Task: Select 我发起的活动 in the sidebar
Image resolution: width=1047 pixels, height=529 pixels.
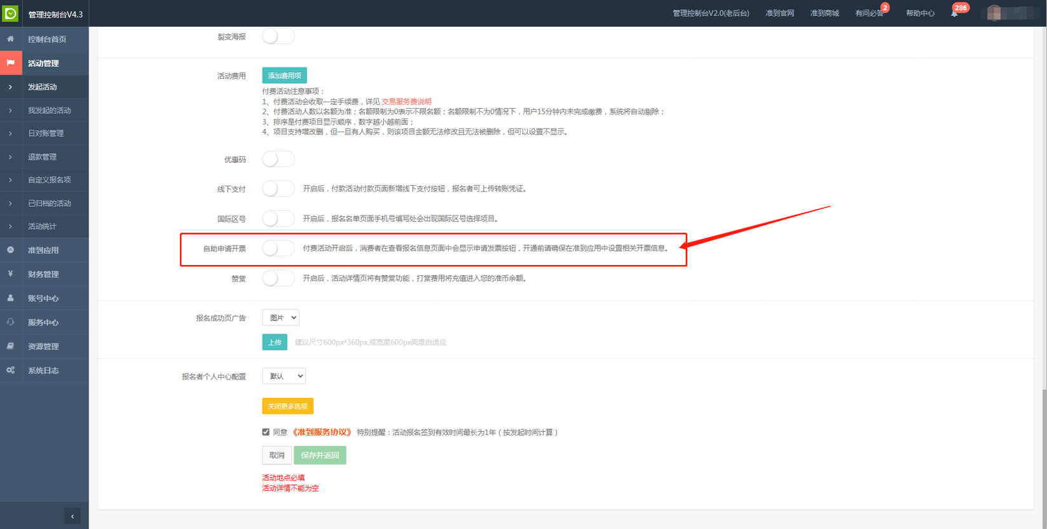Action: click(x=49, y=111)
